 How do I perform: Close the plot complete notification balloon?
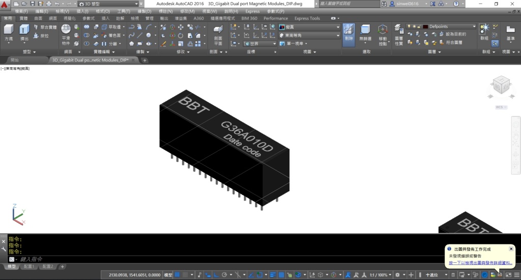pos(511,249)
